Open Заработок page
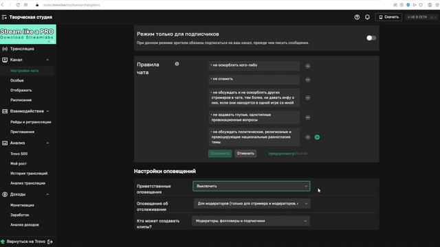Image resolution: width=440 pixels, height=247 pixels. [x=20, y=215]
